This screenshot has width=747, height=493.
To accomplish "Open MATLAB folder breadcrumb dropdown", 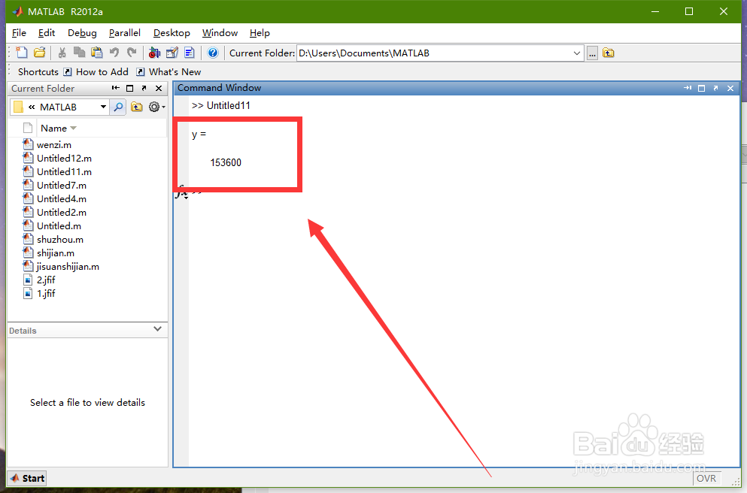I will 103,107.
